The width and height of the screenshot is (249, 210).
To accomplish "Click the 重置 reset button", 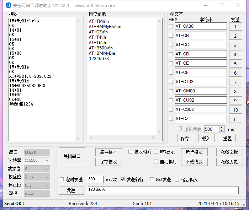I will 228,138.
